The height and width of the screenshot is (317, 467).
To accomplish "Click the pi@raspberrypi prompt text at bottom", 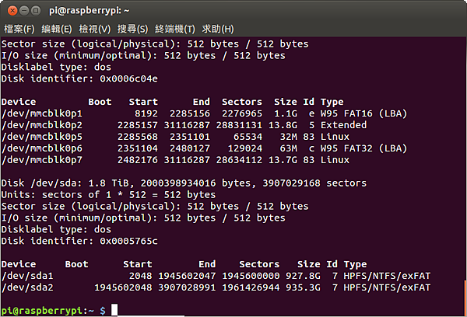I will click(47, 310).
